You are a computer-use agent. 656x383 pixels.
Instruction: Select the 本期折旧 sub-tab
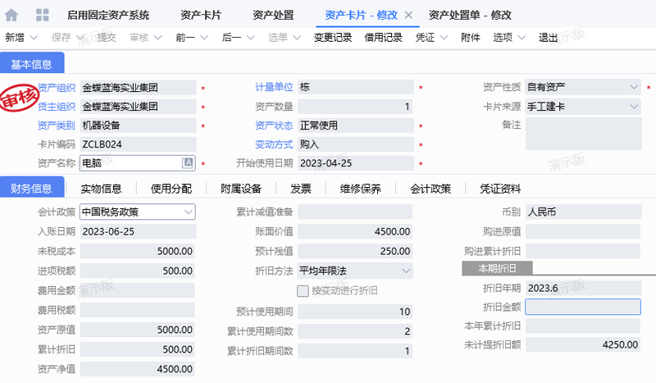pos(497,268)
